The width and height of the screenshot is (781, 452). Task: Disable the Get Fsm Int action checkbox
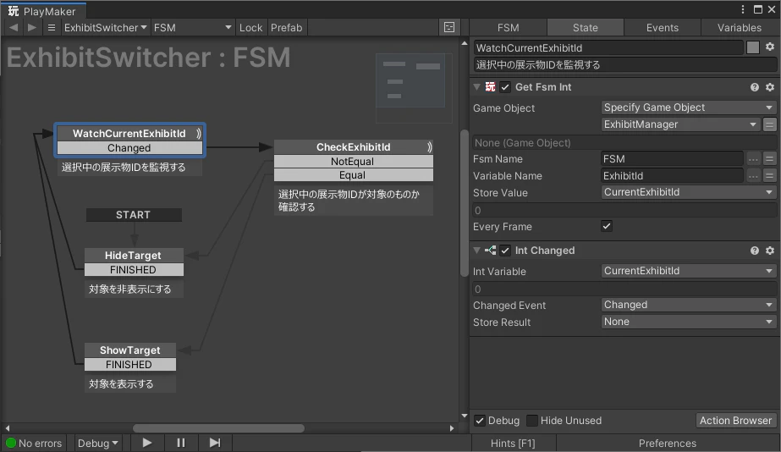point(505,87)
